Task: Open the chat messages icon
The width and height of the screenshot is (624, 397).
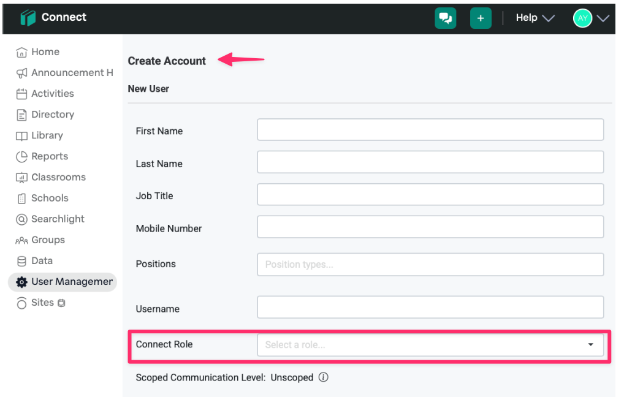Action: point(445,18)
